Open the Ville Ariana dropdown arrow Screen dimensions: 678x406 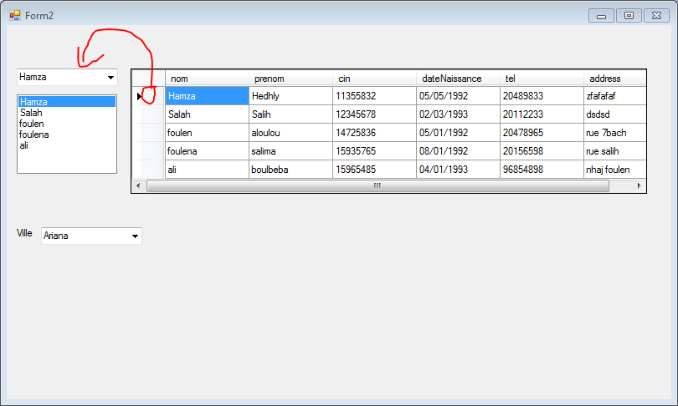(x=135, y=236)
